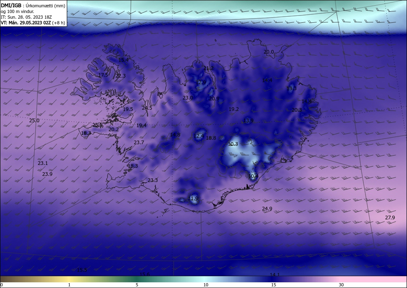
Task: Click the 10 tick on the color scale
Action: tap(206, 285)
